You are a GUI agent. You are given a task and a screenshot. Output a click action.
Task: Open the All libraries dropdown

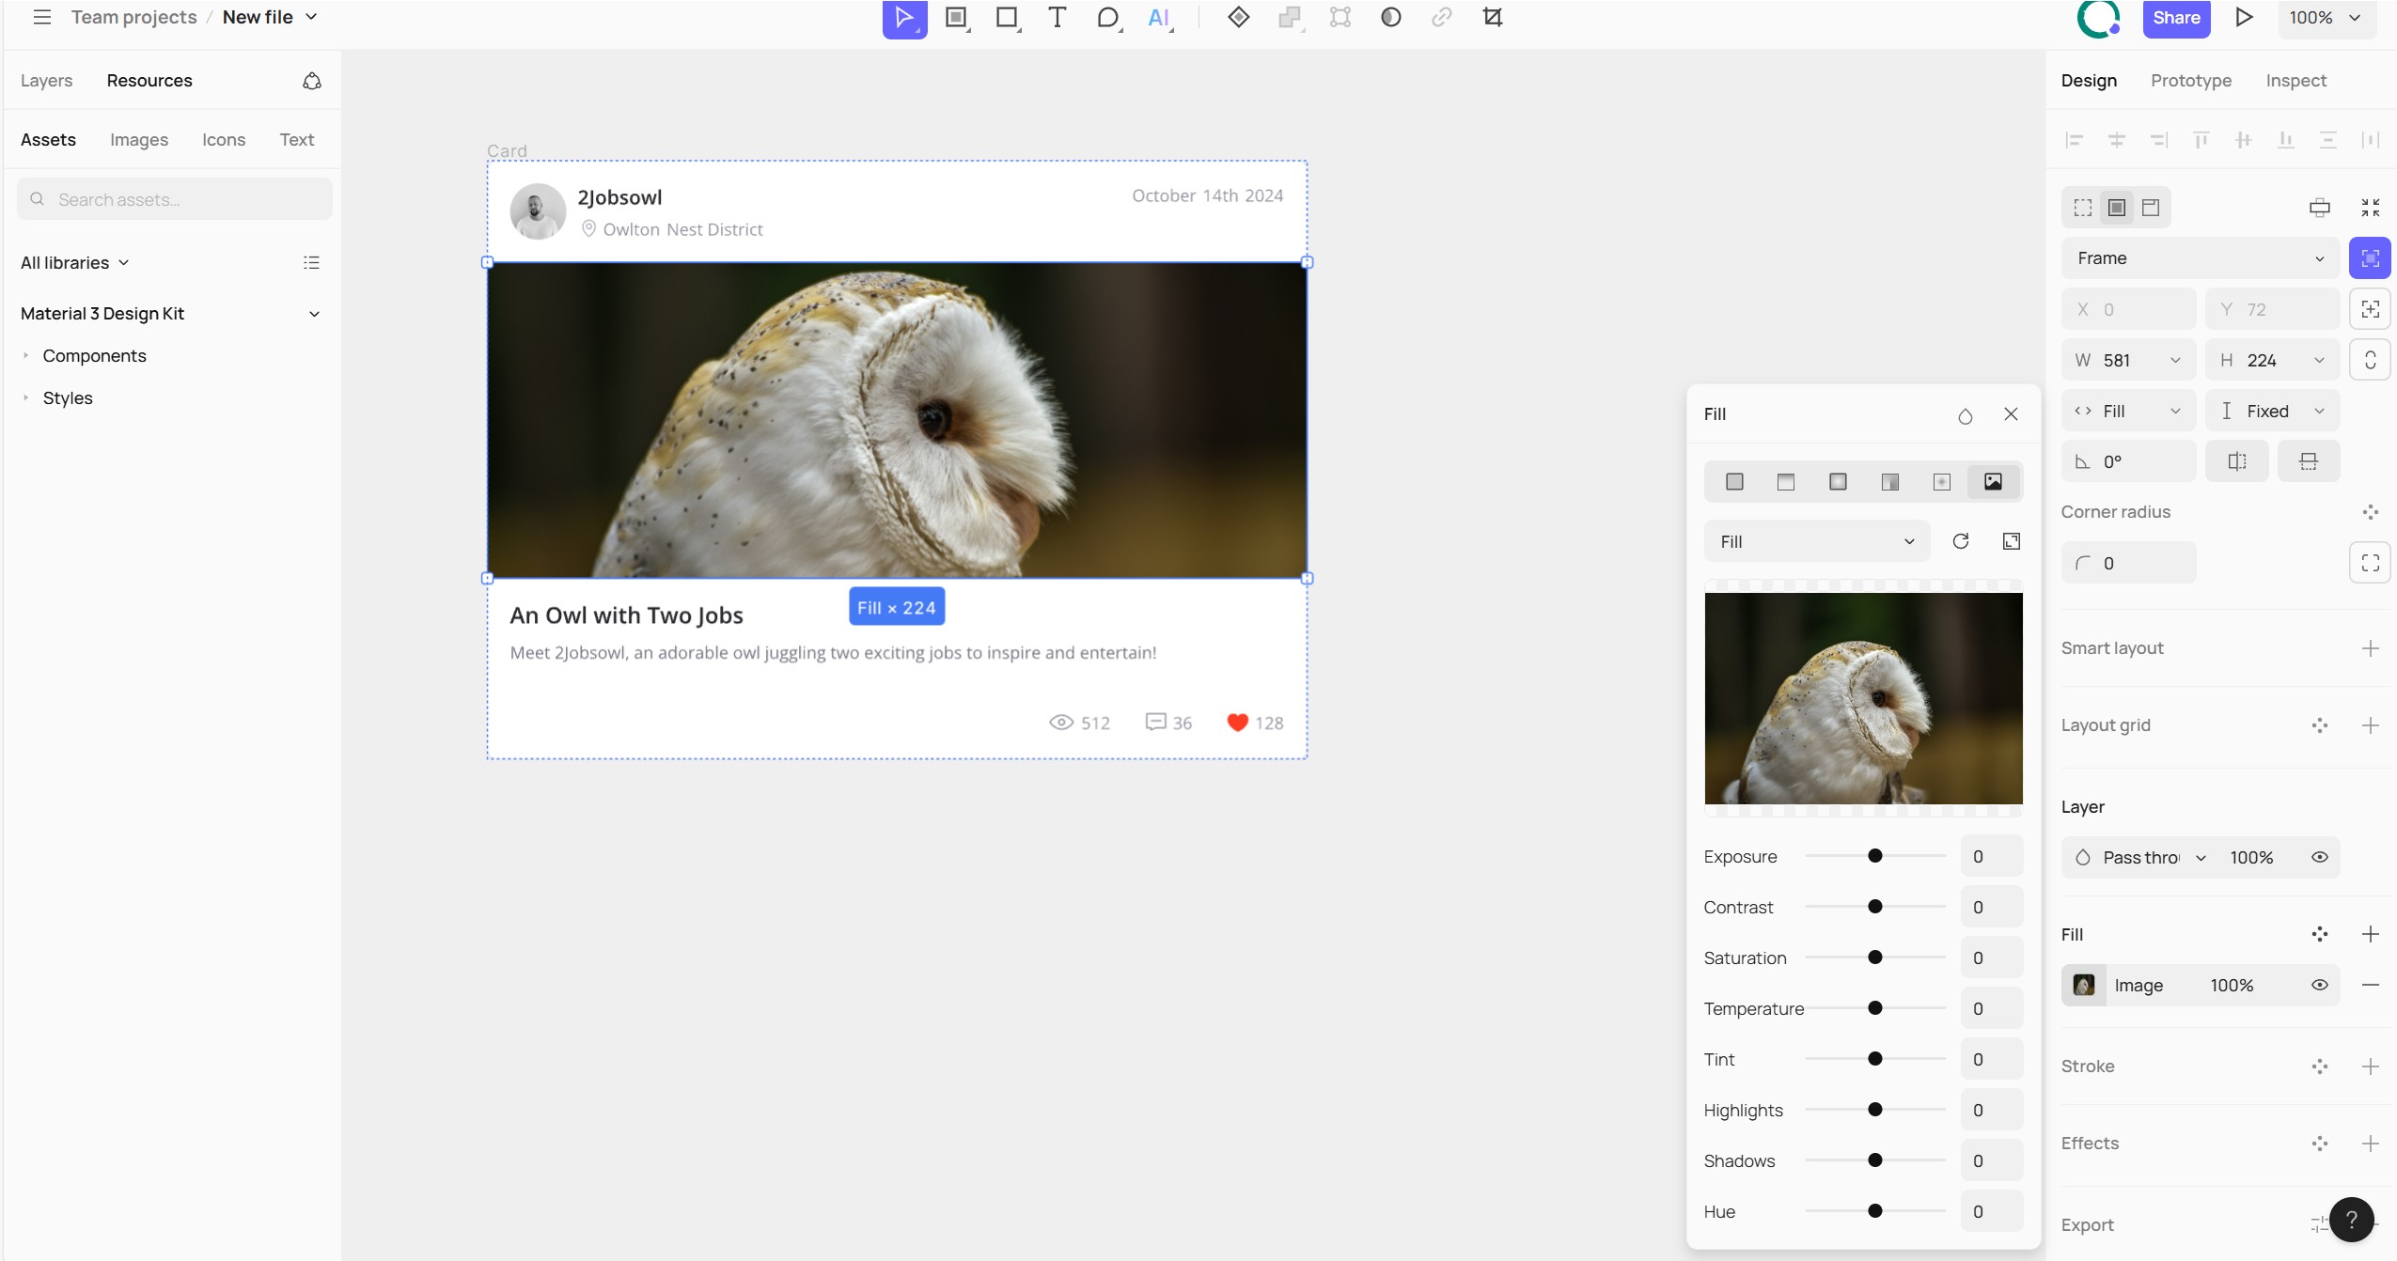pos(74,262)
